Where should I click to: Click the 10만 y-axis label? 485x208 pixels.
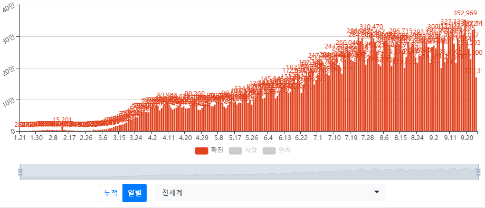[8, 103]
